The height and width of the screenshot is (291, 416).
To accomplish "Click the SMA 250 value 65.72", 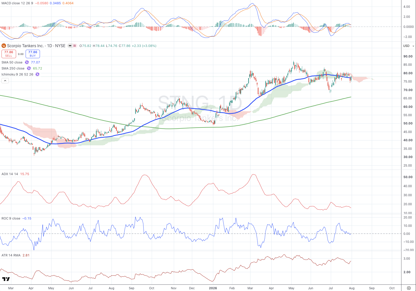I will [37, 68].
